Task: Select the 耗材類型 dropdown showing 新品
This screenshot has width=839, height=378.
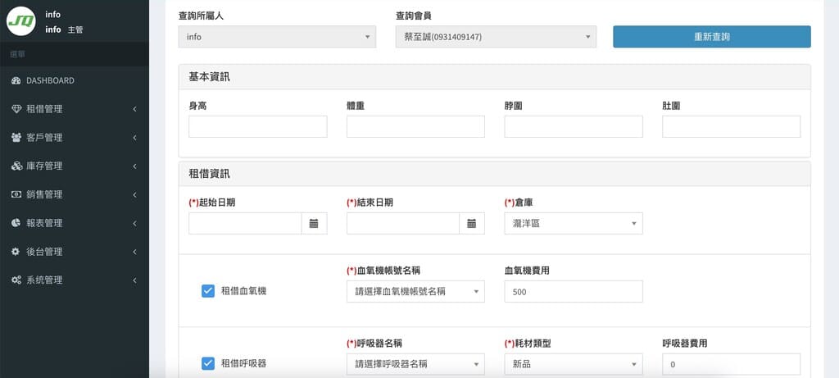Action: point(573,364)
